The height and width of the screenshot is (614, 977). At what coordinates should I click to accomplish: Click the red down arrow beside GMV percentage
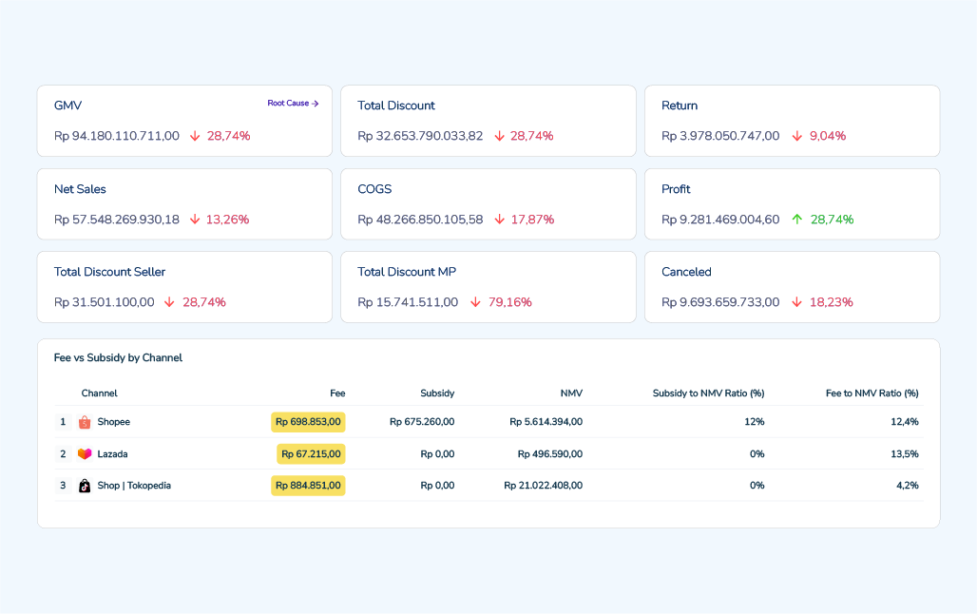point(195,136)
